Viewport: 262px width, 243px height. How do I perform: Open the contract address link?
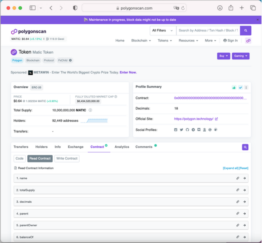(x=210, y=98)
